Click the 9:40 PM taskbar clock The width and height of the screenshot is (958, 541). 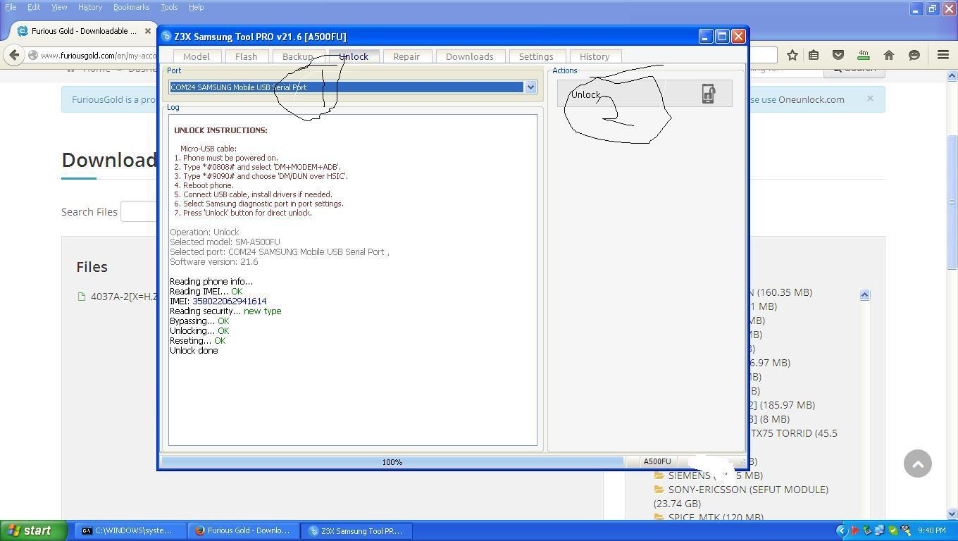[931, 530]
